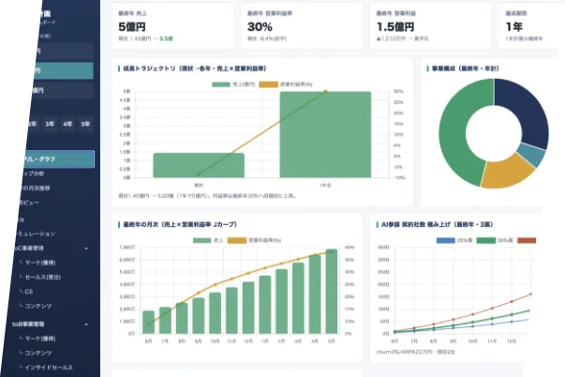Screen dimensions: 565x377
Task: Toggle green 30%案 legend item
Action: [x=495, y=240]
